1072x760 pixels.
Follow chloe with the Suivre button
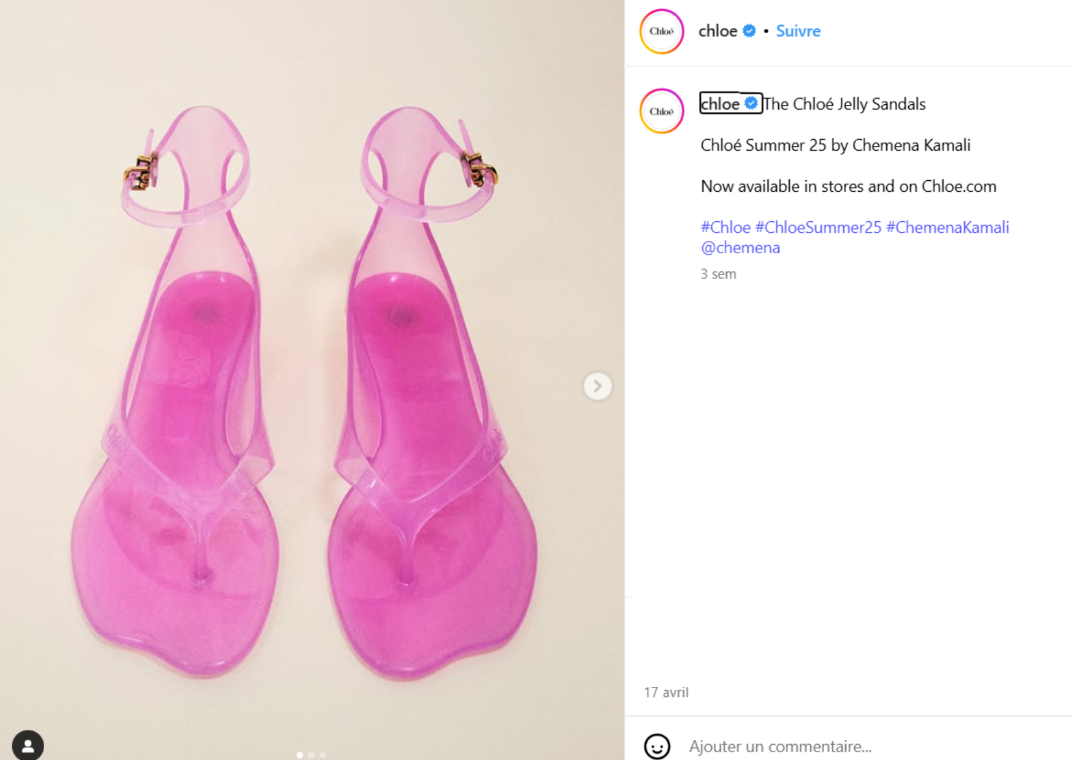coord(798,31)
